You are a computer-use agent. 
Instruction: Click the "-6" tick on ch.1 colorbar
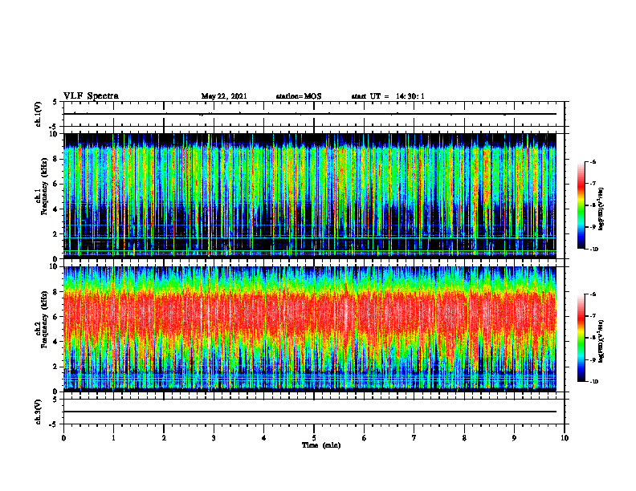pyautogui.click(x=593, y=161)
